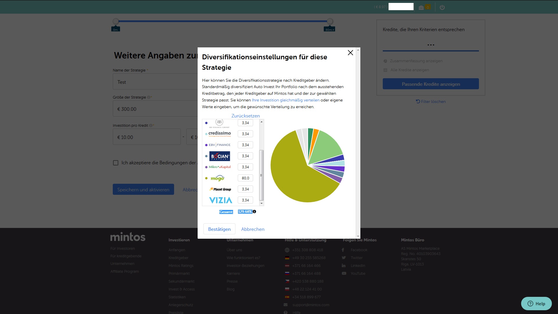This screenshot has width=558, height=314.
Task: Click the power logout icon in header
Action: 442,7
